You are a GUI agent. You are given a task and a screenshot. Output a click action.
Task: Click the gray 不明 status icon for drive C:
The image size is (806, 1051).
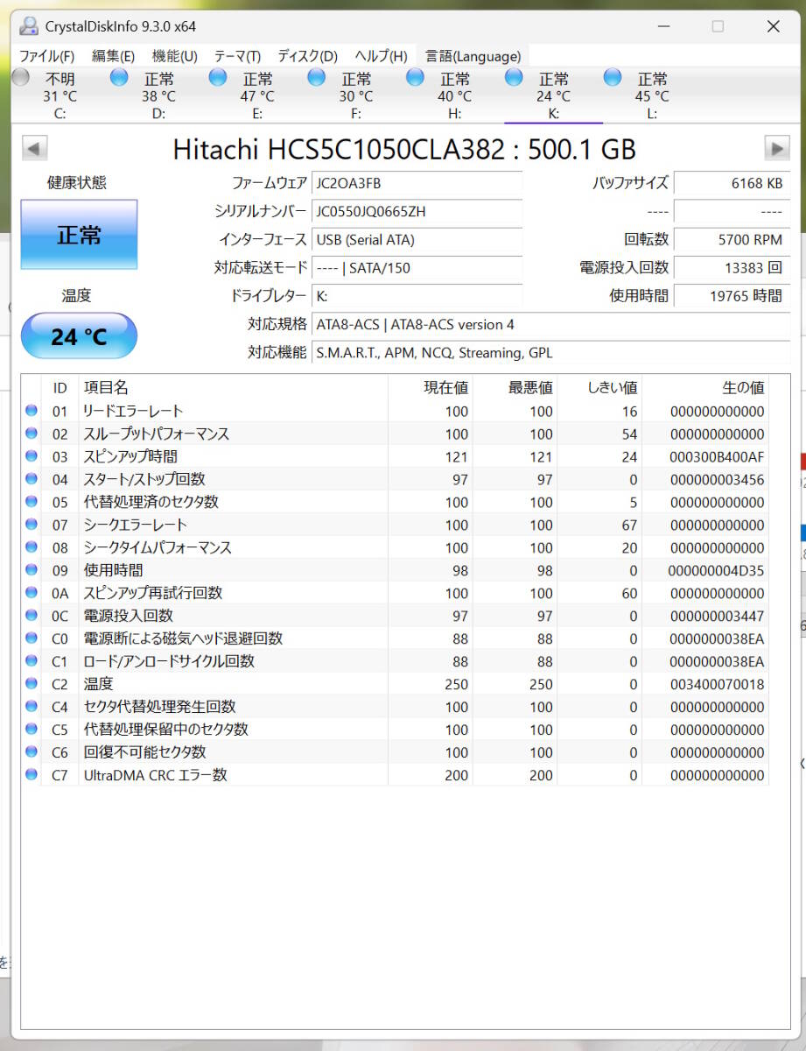click(x=20, y=77)
